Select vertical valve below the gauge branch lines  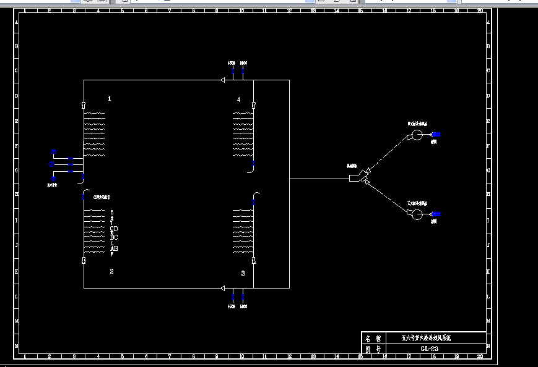tap(83, 177)
